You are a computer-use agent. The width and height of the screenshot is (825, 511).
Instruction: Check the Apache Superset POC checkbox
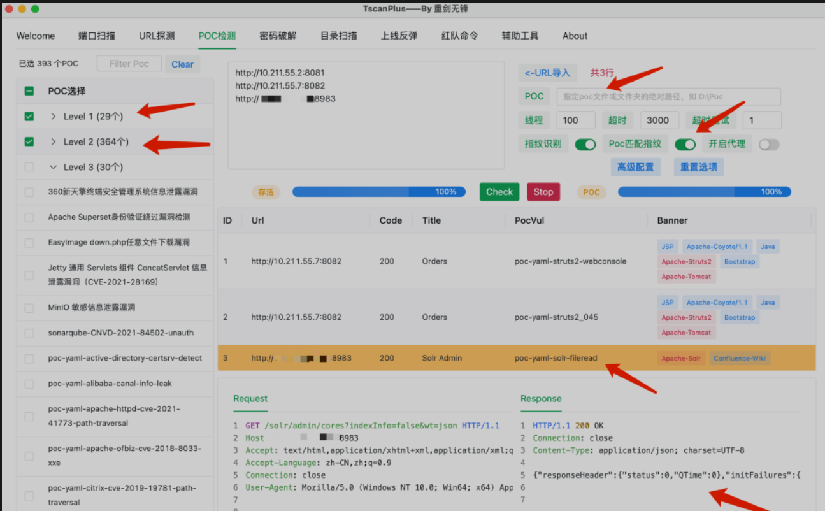pyautogui.click(x=29, y=217)
